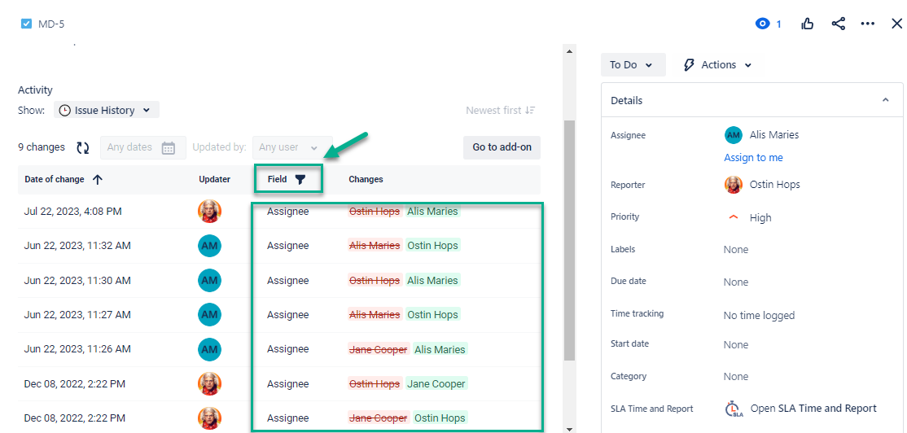
Task: Select the Jul 22, 2023, 4:08 PM date
Action: coord(73,211)
